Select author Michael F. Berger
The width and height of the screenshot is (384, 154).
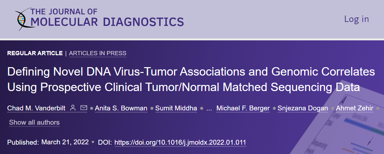pyautogui.click(x=243, y=108)
